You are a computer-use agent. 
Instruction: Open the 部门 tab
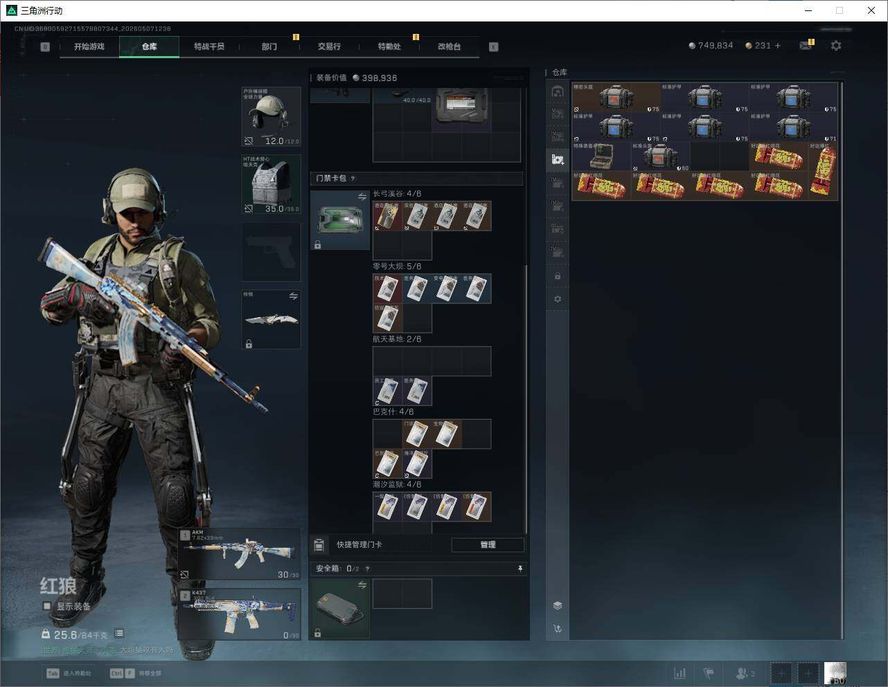tap(269, 46)
